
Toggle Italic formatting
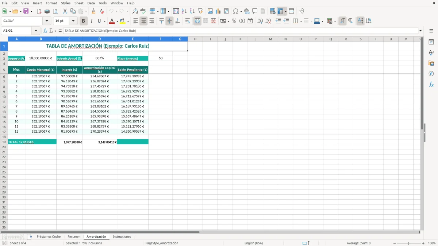pyautogui.click(x=91, y=21)
